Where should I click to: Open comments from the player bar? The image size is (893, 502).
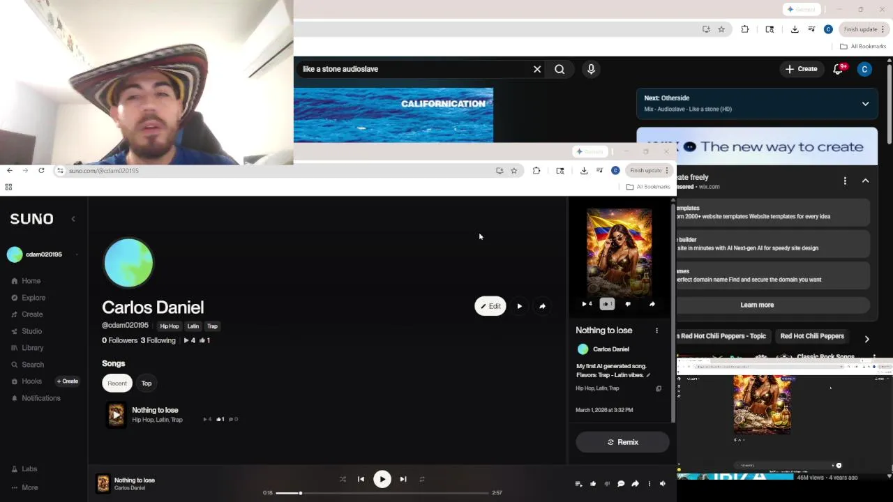pos(621,484)
